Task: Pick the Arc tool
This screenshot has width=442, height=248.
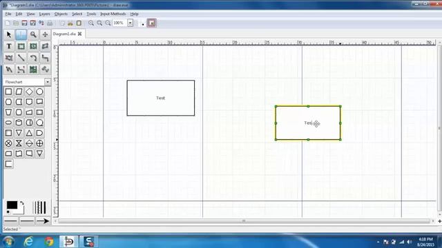Action: coord(33,58)
